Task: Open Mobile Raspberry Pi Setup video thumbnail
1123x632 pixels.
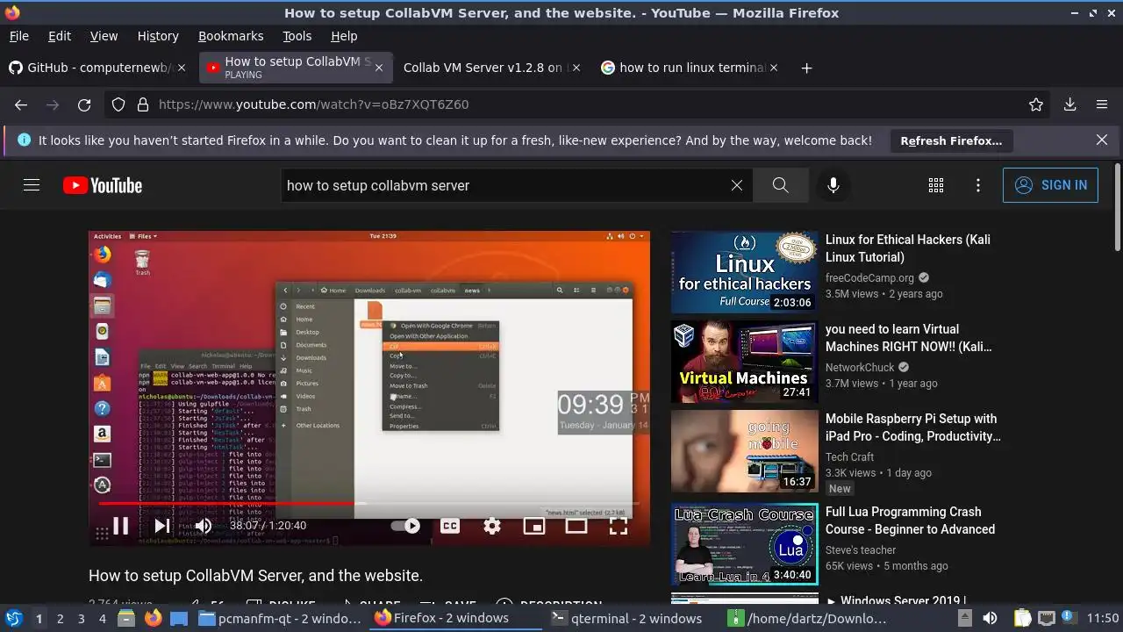Action: 744,451
